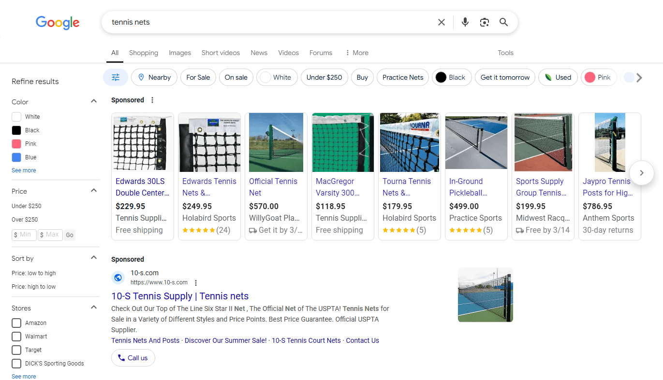
Task: Check the Walmart store checkbox
Action: (x=16, y=337)
